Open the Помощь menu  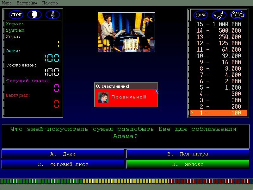point(50,3)
